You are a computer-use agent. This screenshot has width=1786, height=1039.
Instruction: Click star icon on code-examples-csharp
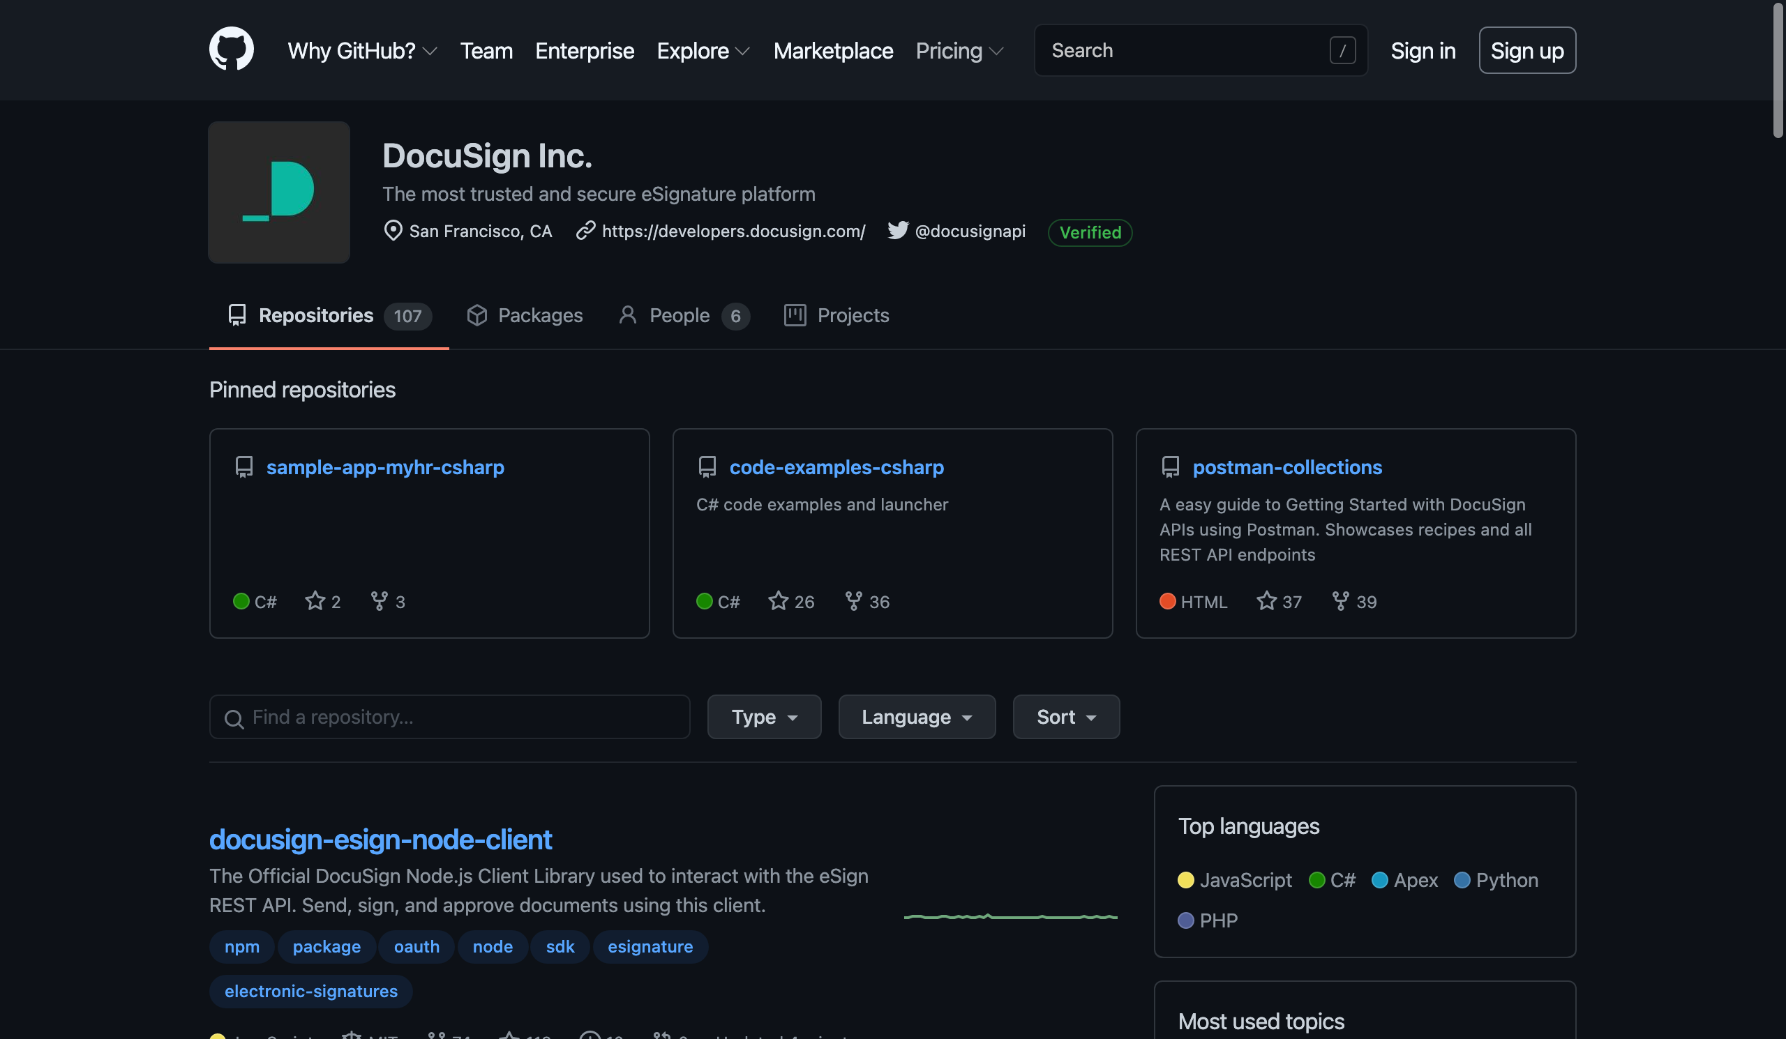tap(778, 600)
